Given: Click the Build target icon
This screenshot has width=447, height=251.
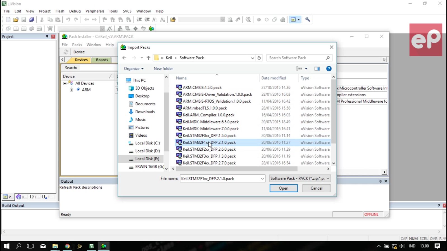Looking at the screenshot, I should coord(16,28).
